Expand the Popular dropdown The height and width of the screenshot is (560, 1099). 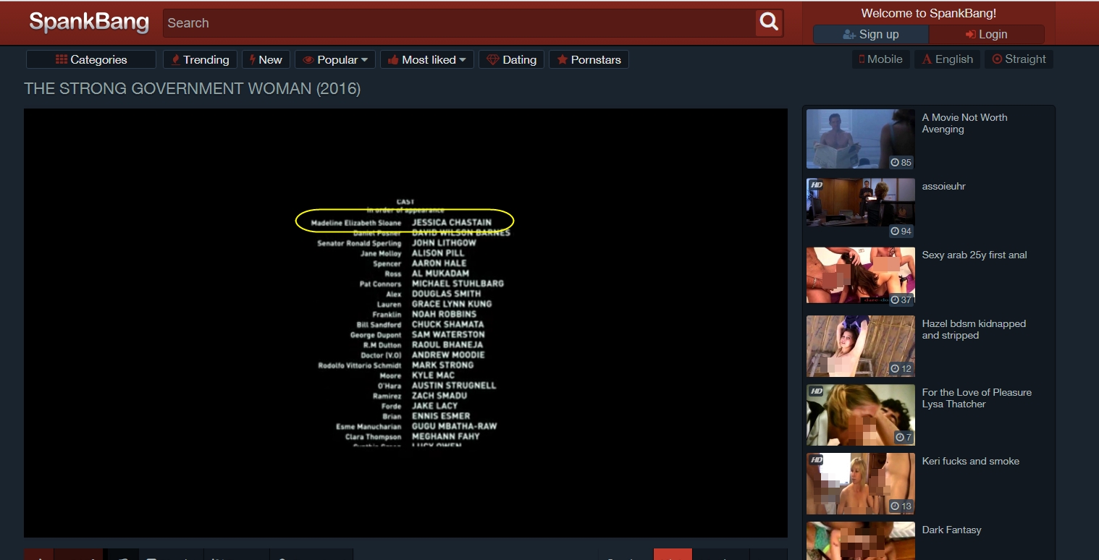[335, 59]
